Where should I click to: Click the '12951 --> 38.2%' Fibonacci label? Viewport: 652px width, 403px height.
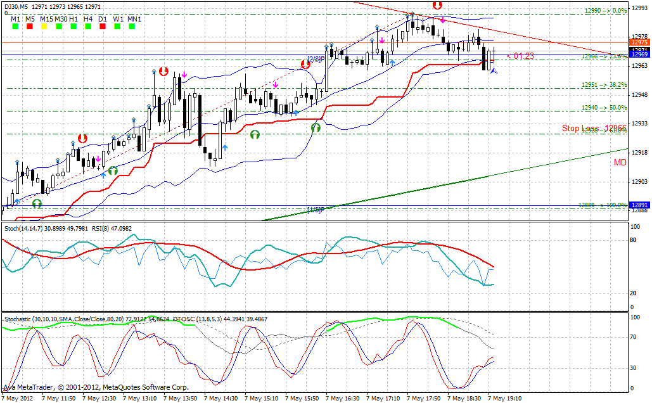tap(604, 85)
